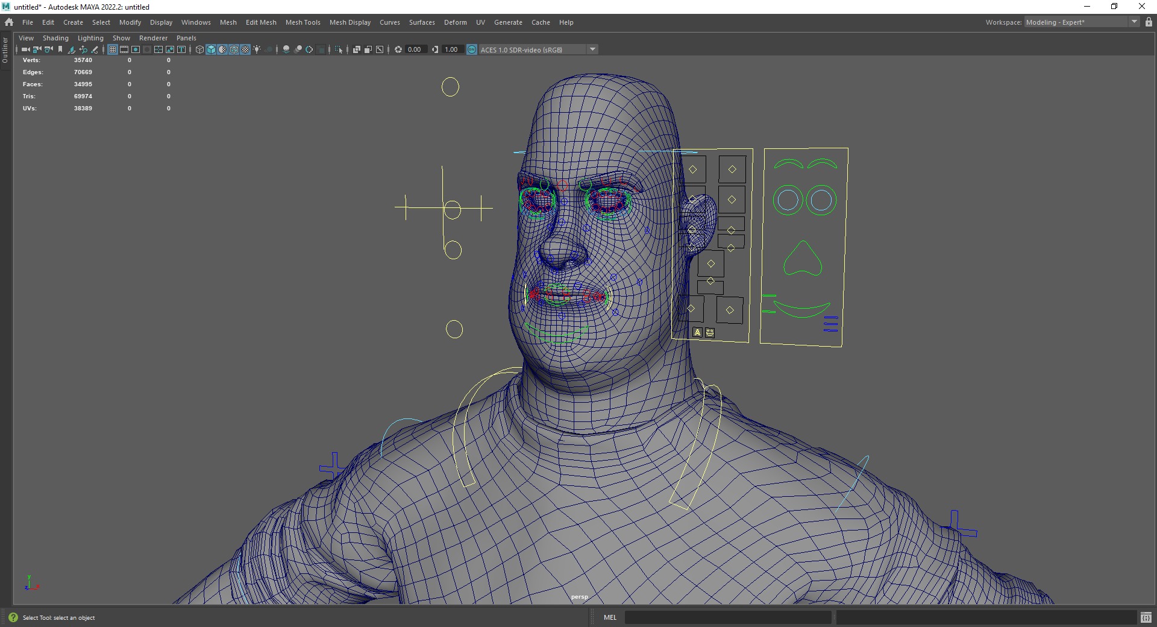1157x627 pixels.
Task: Click the Use All Lights bulb icon
Action: point(257,49)
